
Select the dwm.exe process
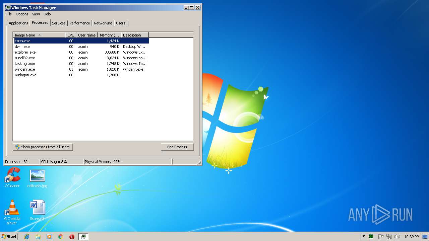(81, 47)
